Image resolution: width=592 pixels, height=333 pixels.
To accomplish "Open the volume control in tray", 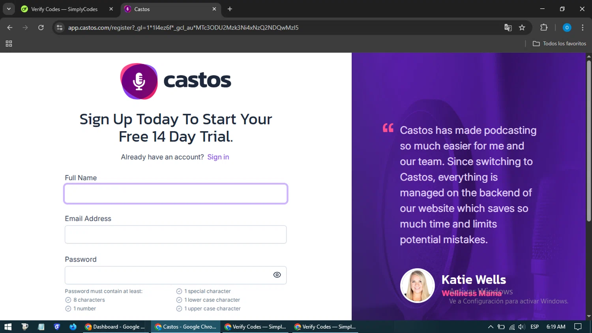I will (x=522, y=327).
